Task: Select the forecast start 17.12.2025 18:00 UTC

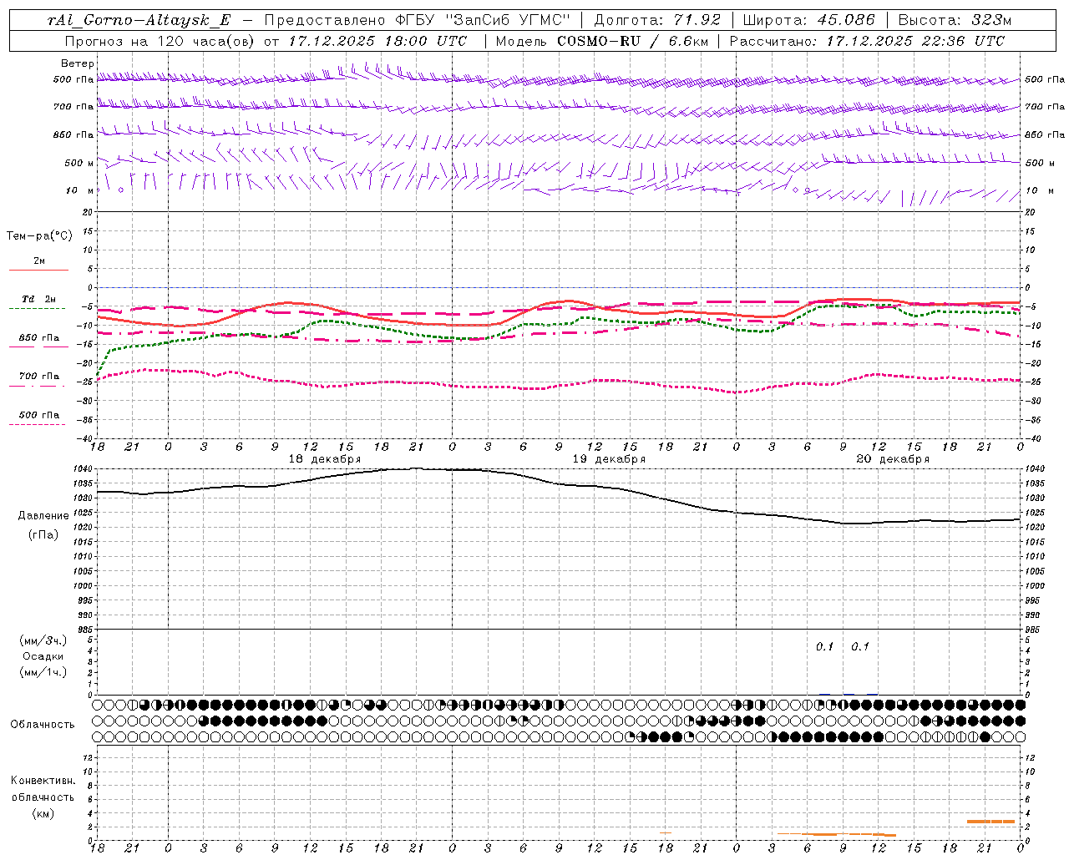Action: pyautogui.click(x=377, y=41)
